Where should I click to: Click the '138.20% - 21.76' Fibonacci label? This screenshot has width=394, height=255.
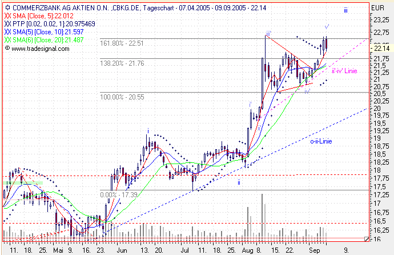tap(122, 63)
